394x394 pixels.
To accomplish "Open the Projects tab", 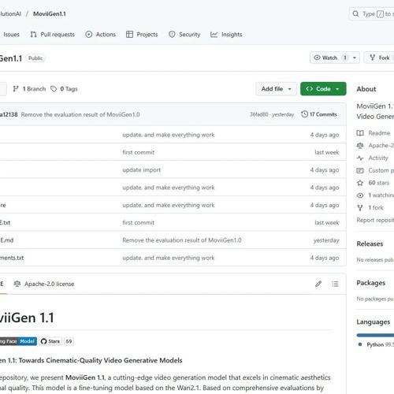I will point(142,35).
